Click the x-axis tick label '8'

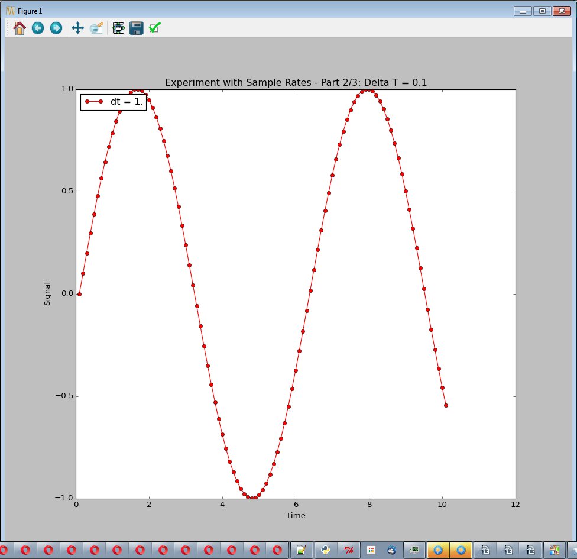369,505
